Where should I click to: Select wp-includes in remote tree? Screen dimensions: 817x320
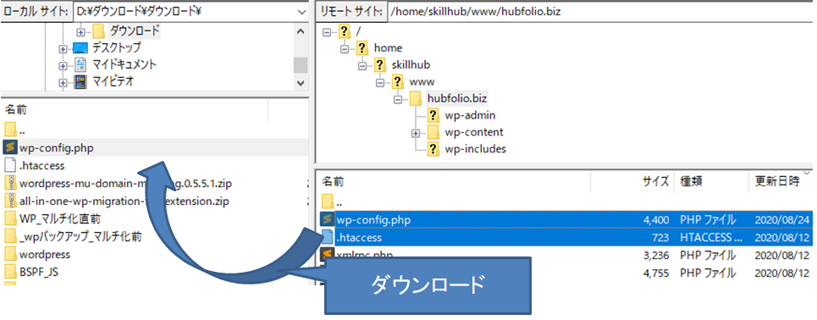[x=475, y=149]
